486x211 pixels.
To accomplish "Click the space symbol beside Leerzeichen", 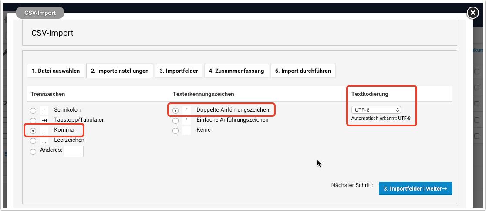I will (x=44, y=140).
